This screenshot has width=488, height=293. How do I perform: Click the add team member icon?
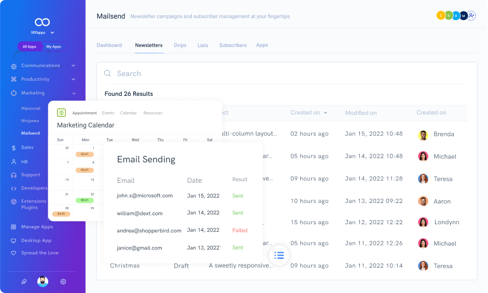point(471,16)
